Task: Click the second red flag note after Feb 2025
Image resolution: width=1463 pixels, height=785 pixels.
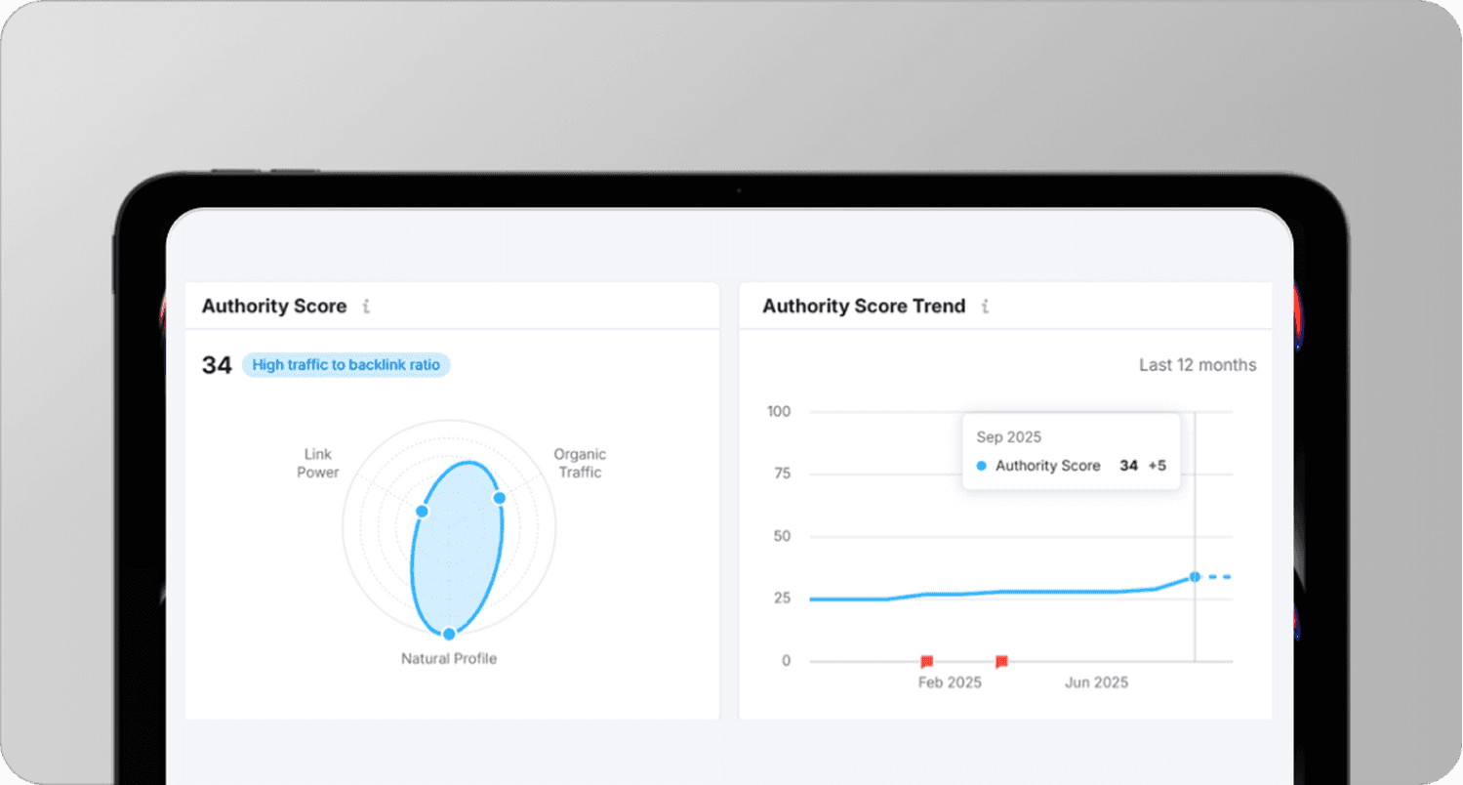Action: point(1001,662)
